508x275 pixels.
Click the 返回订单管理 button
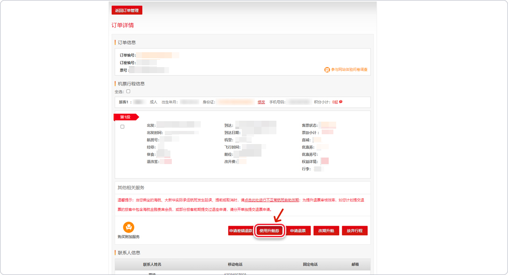127,10
